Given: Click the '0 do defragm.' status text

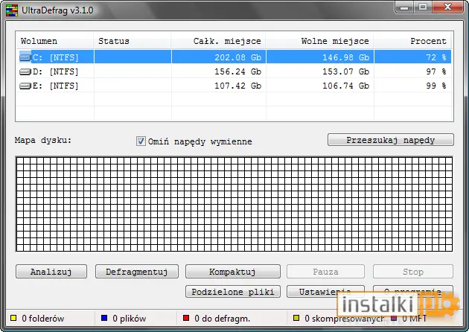Looking at the screenshot, I should [223, 319].
